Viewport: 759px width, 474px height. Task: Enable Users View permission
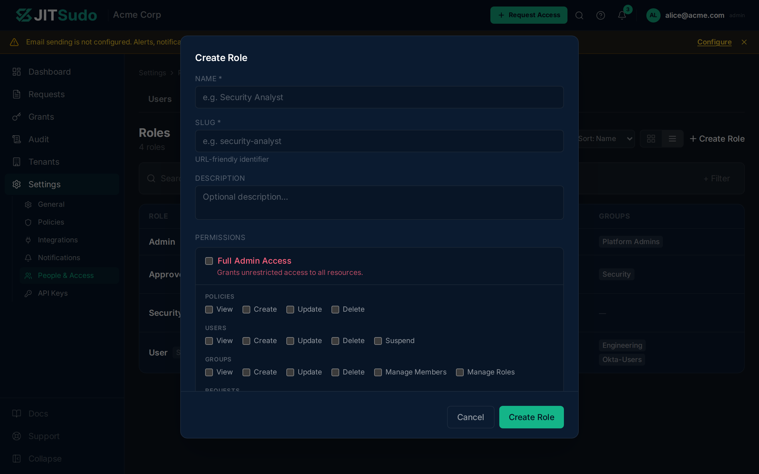[x=209, y=341]
